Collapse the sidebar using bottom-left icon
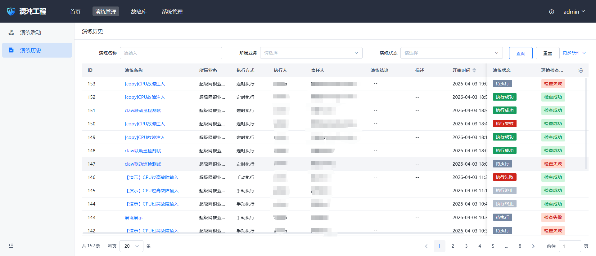 (11, 246)
